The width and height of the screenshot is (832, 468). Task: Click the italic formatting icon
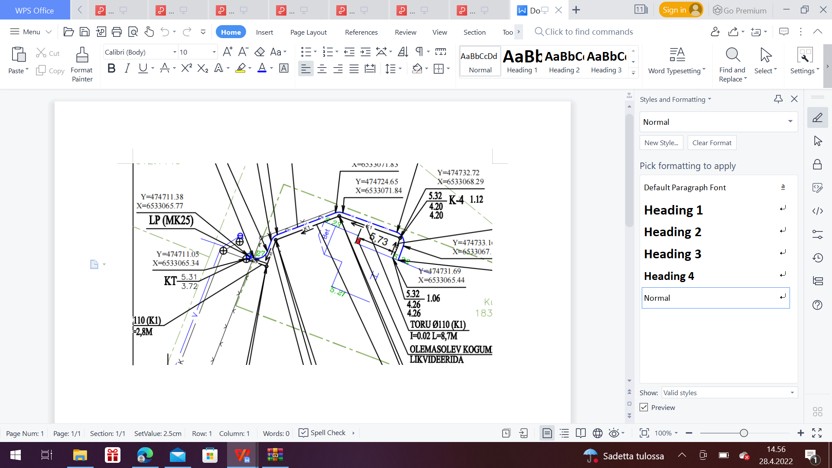pos(127,68)
